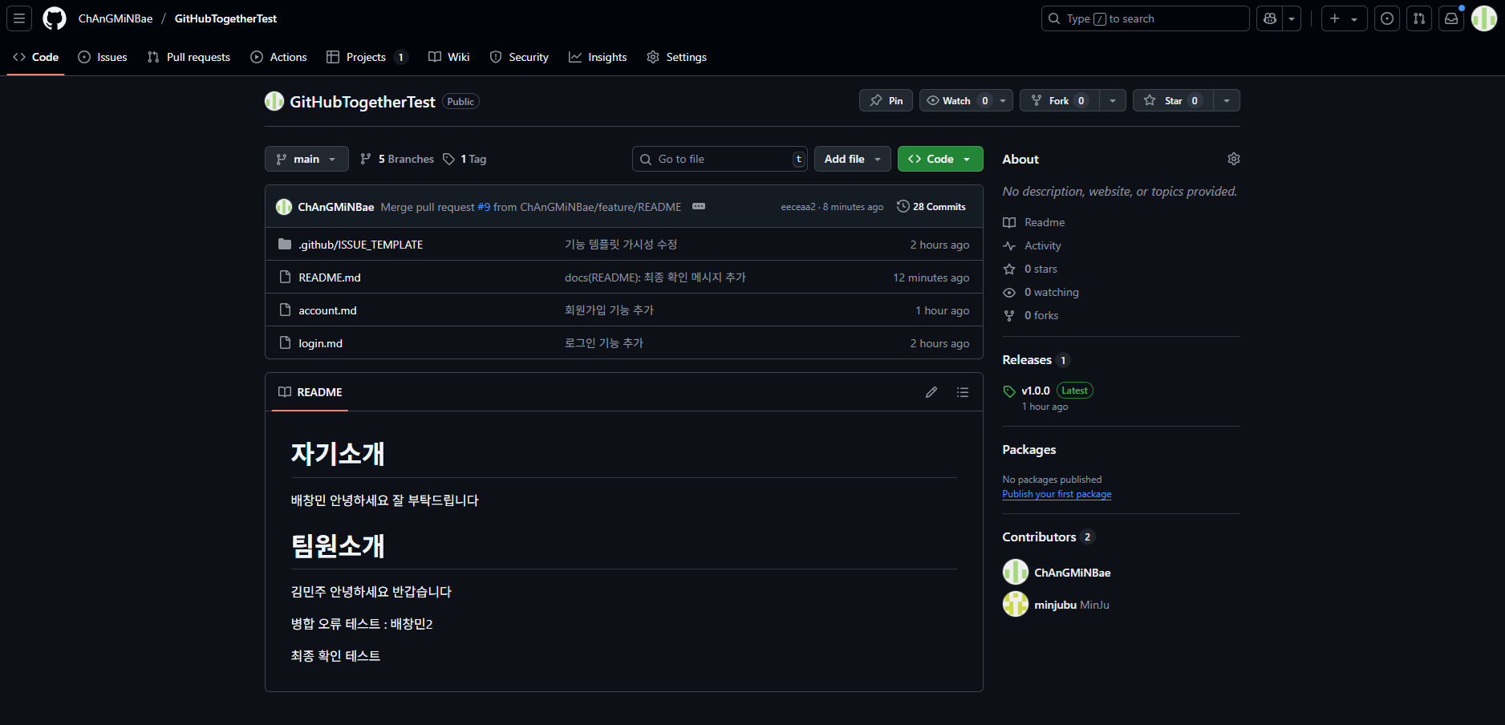The image size is (1505, 725).
Task: Open Watch notification options dropdown arrow
Action: click(x=1004, y=100)
